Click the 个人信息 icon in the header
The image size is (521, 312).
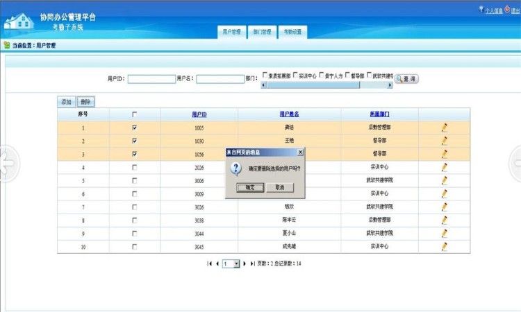[x=481, y=9]
